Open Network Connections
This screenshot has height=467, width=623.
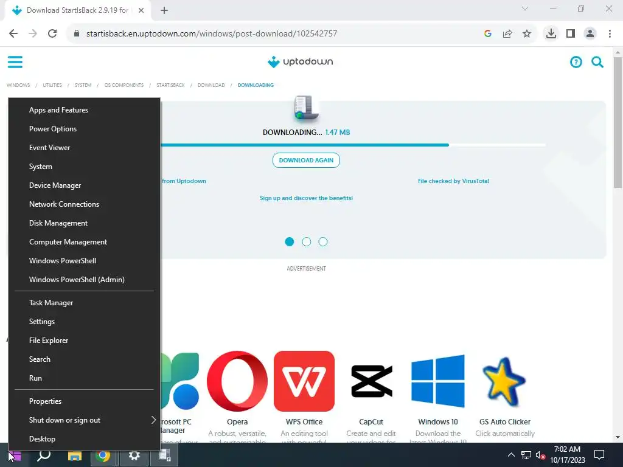pos(84,204)
